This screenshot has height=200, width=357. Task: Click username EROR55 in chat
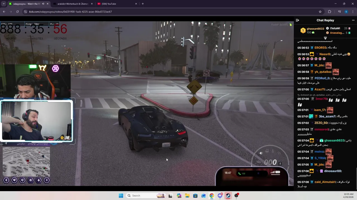coord(320,48)
